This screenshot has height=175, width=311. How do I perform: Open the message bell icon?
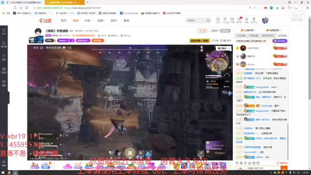246,20
